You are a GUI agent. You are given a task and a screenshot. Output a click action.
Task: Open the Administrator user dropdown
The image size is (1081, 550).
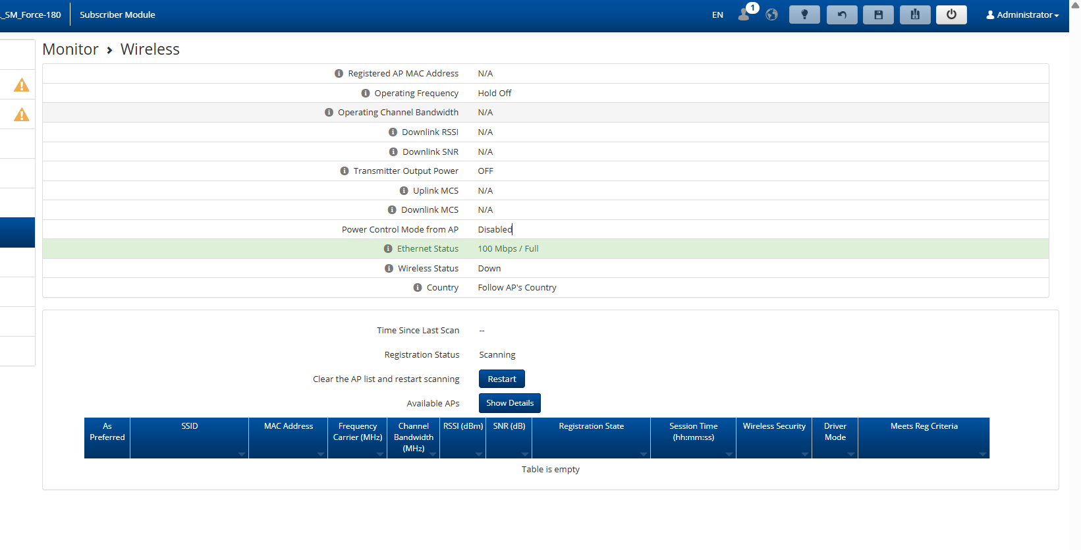(1022, 14)
